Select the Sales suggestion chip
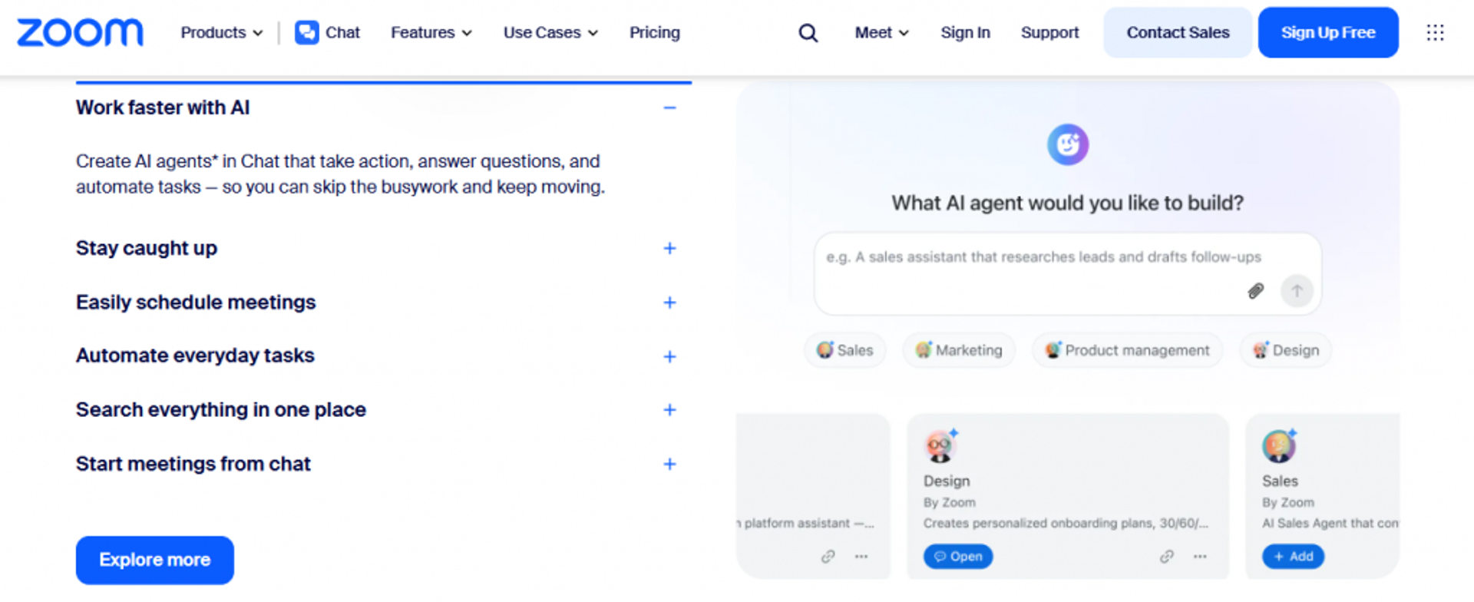Viewport: 1474px width, 602px height. (x=845, y=350)
